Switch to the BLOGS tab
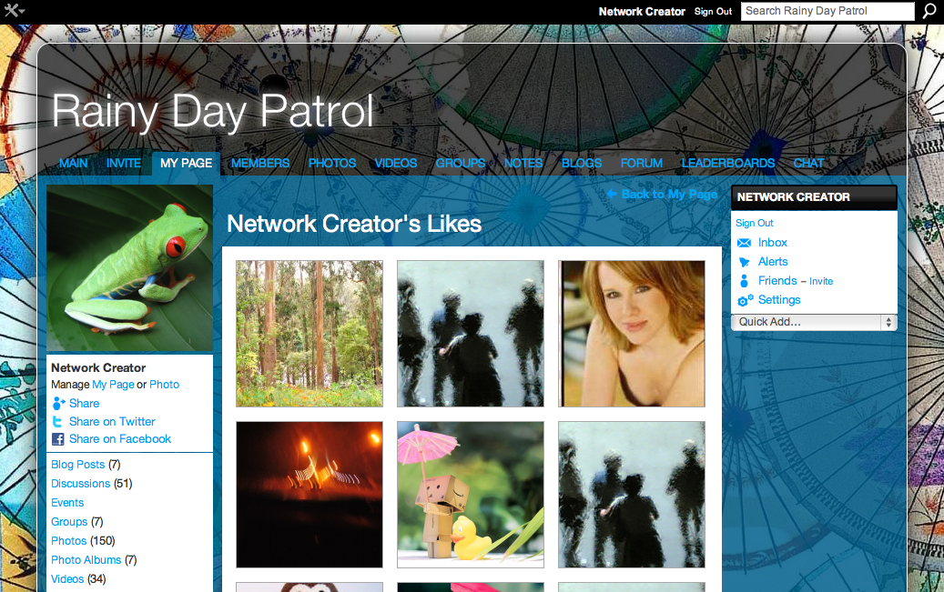 [582, 163]
